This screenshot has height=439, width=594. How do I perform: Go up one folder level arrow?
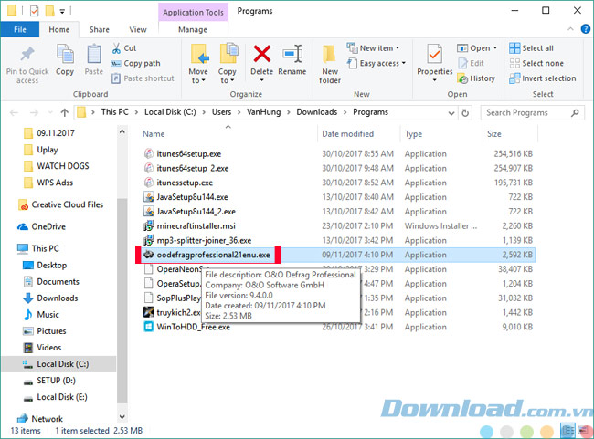(x=65, y=112)
